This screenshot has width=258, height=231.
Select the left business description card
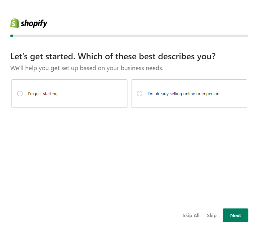click(x=69, y=93)
